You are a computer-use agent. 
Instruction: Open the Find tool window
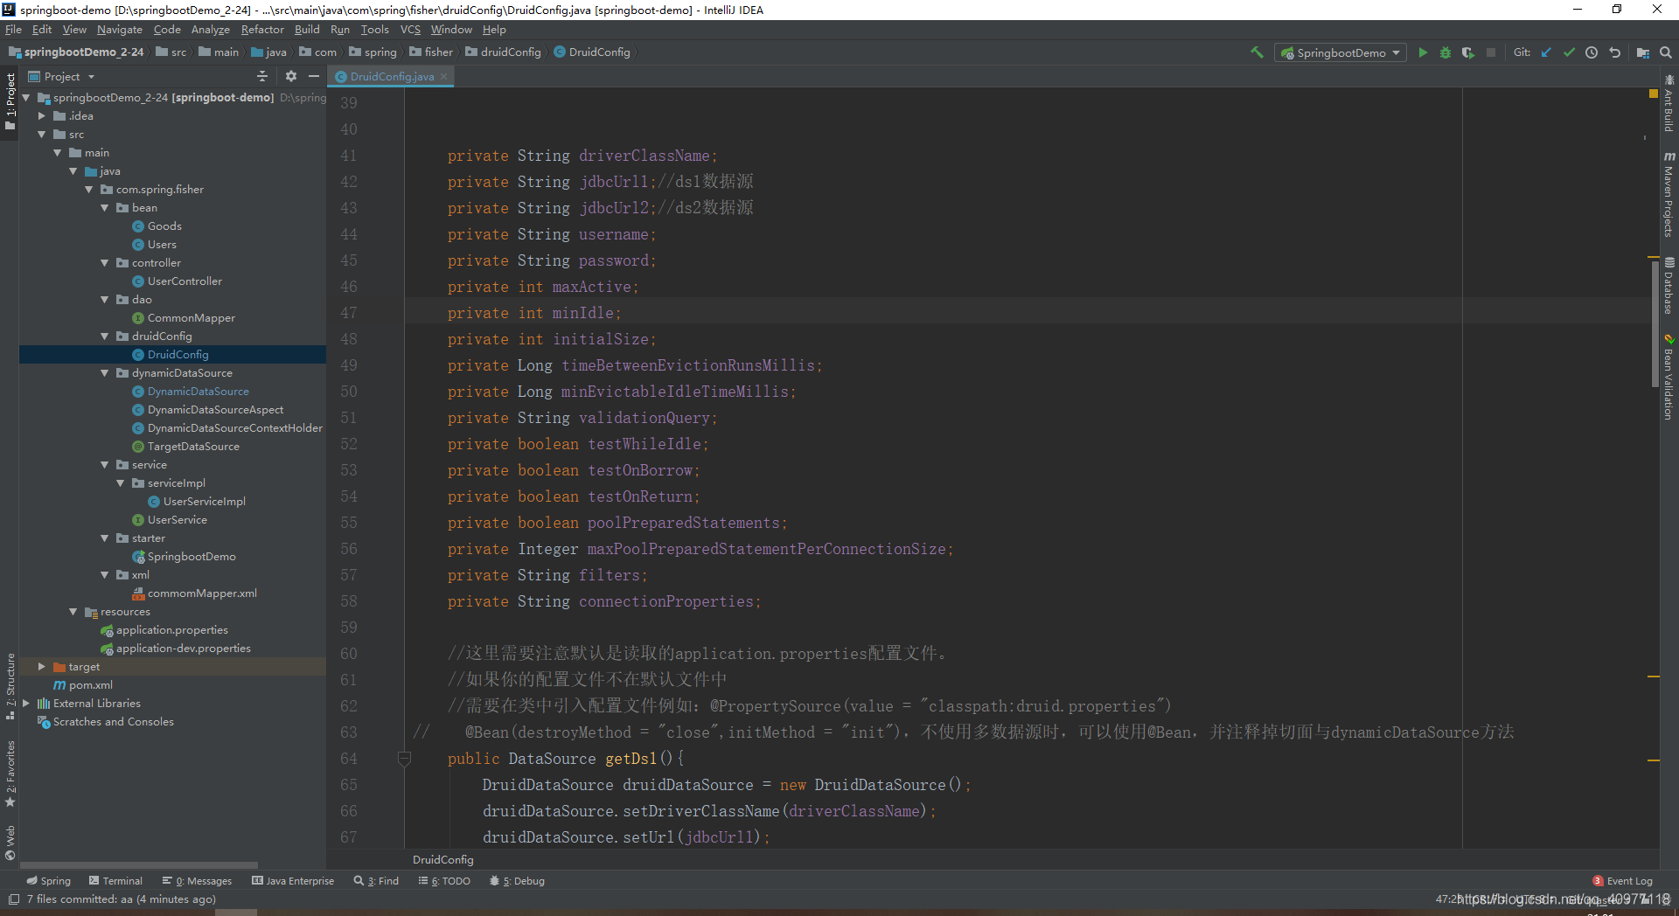point(376,881)
